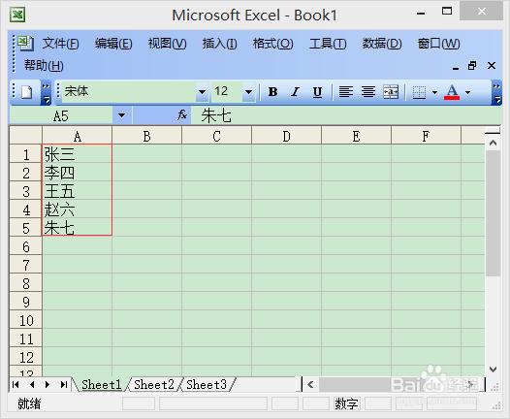
Task: Click the formula bar containing 朱七
Action: pos(346,115)
